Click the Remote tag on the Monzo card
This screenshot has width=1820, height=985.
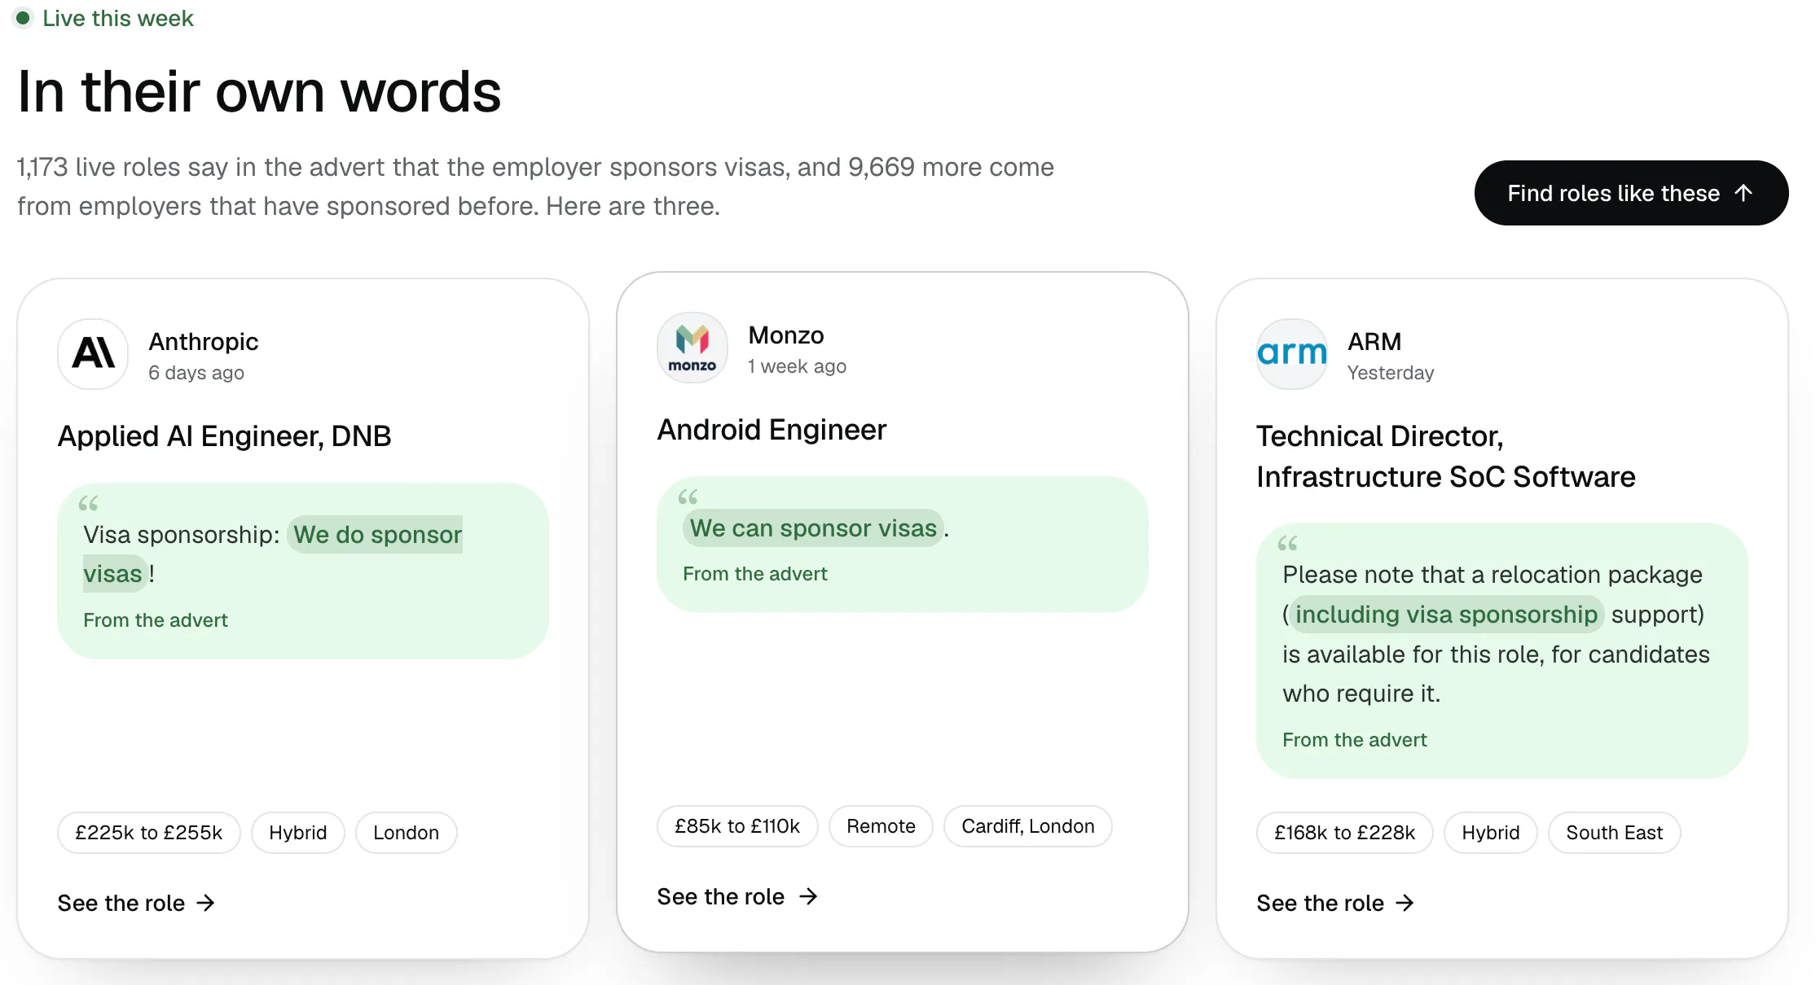tap(881, 826)
